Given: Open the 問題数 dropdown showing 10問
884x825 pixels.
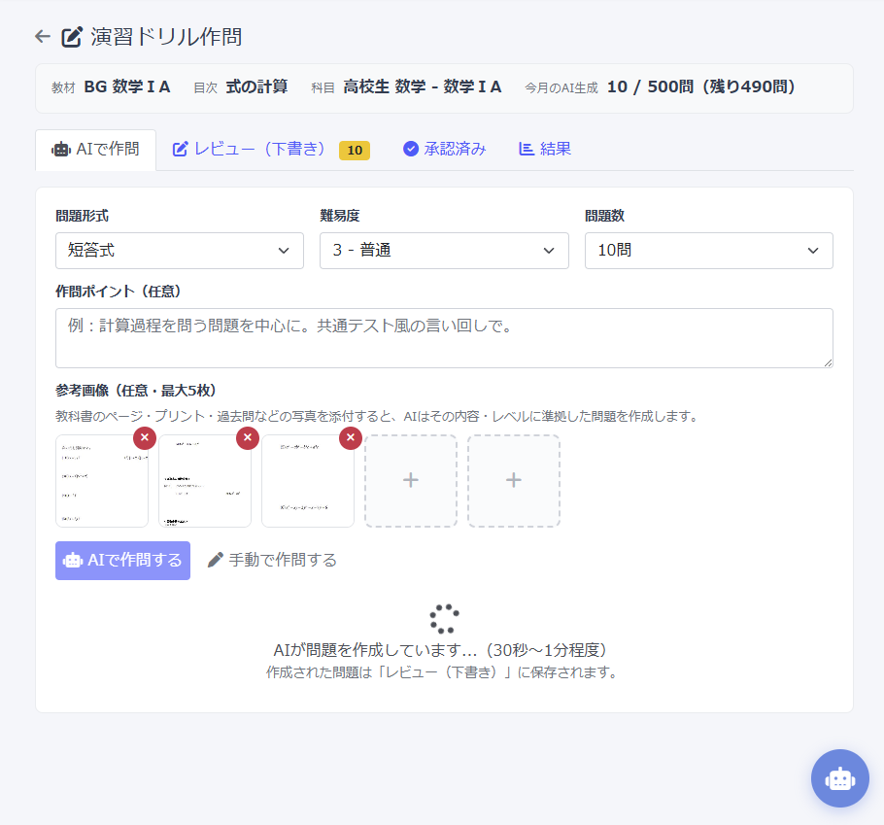Looking at the screenshot, I should click(709, 251).
